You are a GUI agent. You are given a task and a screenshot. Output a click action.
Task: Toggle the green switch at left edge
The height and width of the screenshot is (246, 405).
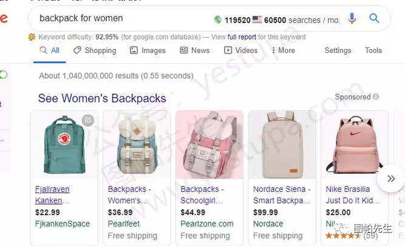pyautogui.click(x=4, y=74)
